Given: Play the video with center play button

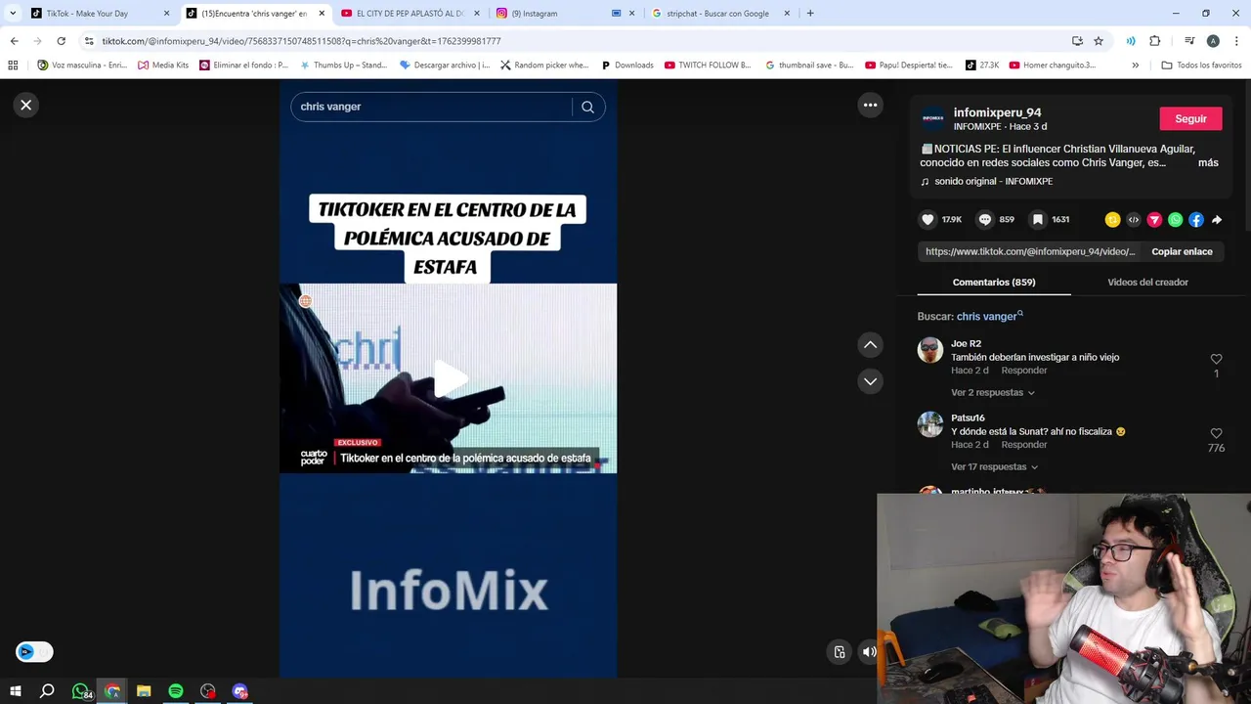Looking at the screenshot, I should pyautogui.click(x=449, y=378).
